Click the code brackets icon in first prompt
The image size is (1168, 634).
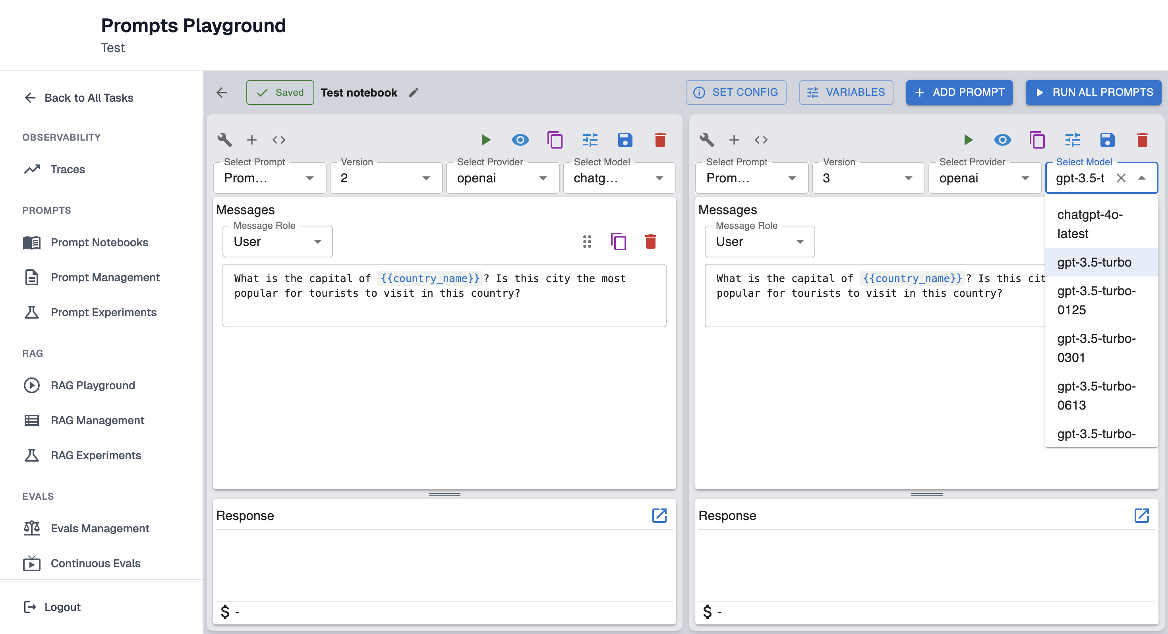click(278, 140)
